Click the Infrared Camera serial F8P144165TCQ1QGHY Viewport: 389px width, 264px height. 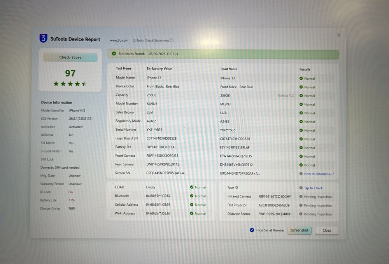click(275, 197)
